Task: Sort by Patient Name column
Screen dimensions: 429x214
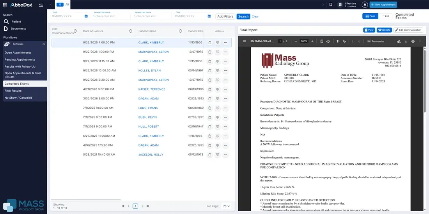Action: 180,31
